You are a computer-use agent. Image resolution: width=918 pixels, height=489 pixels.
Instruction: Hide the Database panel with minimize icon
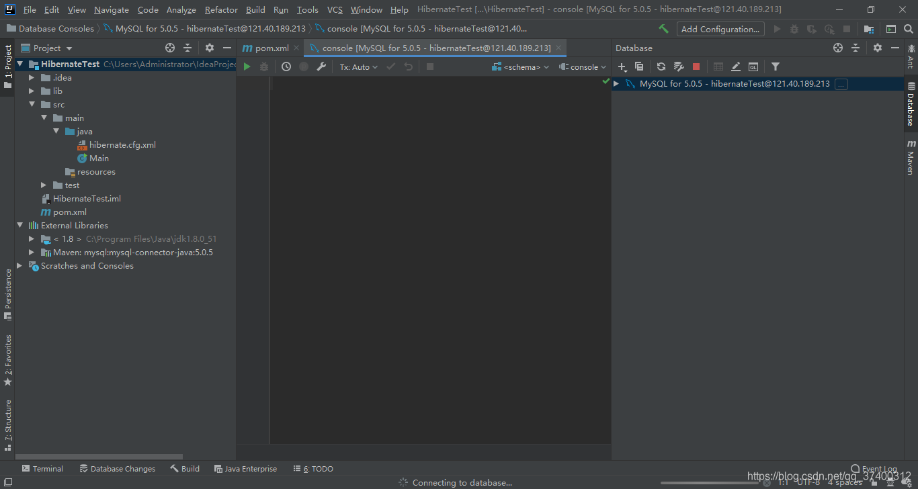click(895, 48)
